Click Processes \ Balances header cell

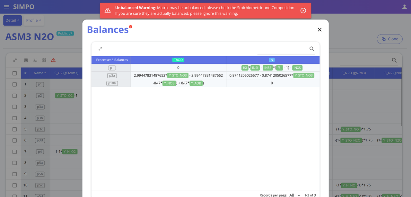tap(112, 60)
